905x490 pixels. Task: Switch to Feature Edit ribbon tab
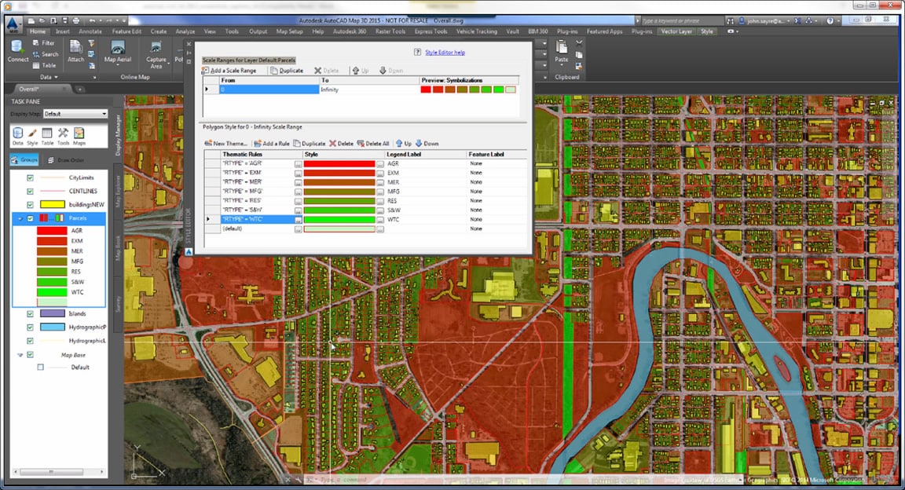coord(126,31)
